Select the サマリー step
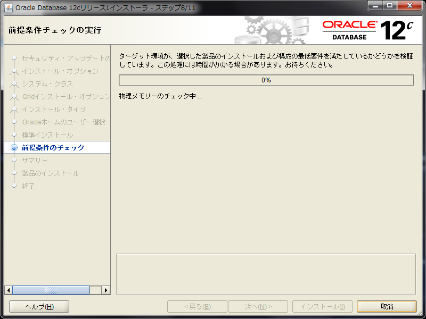This screenshot has height=319, width=426. (x=35, y=161)
